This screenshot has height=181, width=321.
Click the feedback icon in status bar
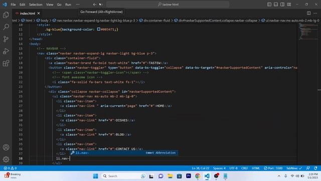(308, 168)
